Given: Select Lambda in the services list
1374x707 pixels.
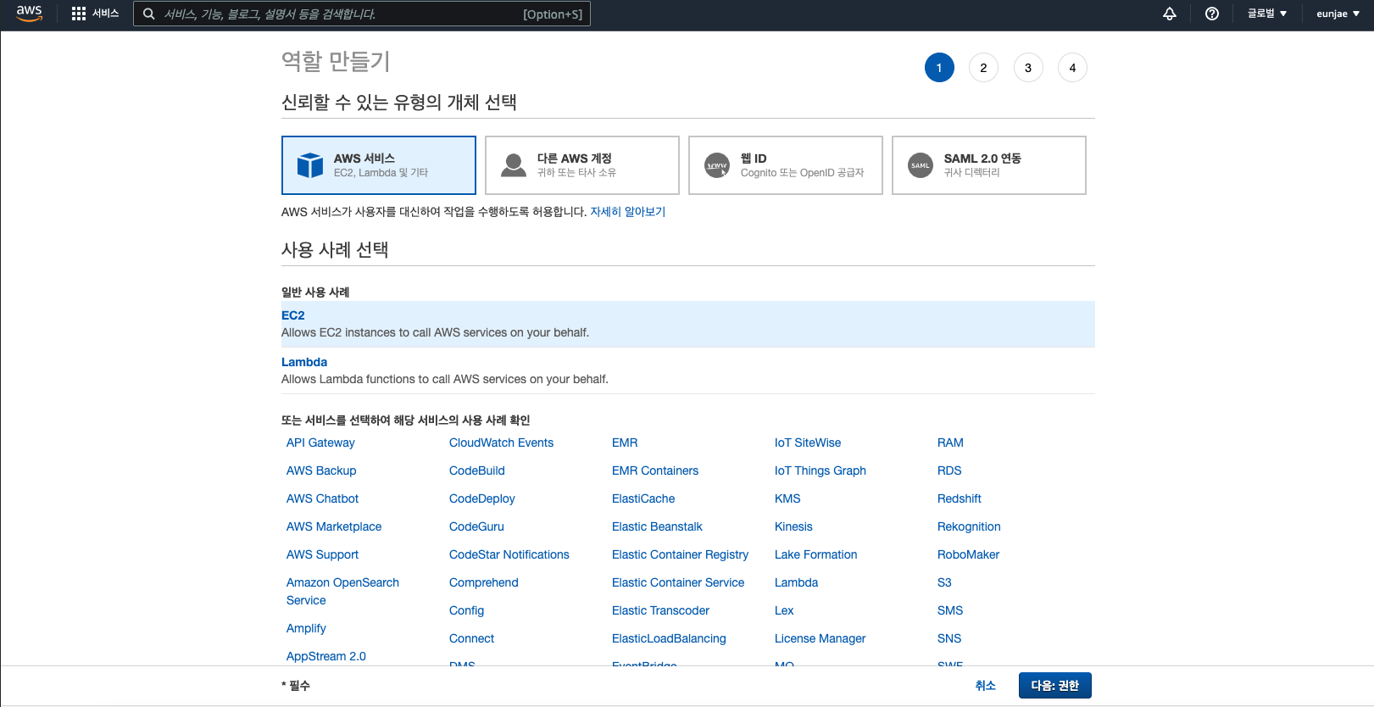Looking at the screenshot, I should click(797, 582).
